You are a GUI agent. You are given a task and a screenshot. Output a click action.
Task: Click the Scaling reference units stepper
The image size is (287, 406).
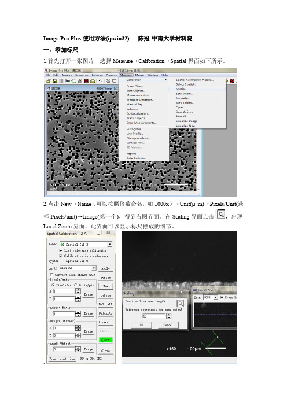point(168,316)
